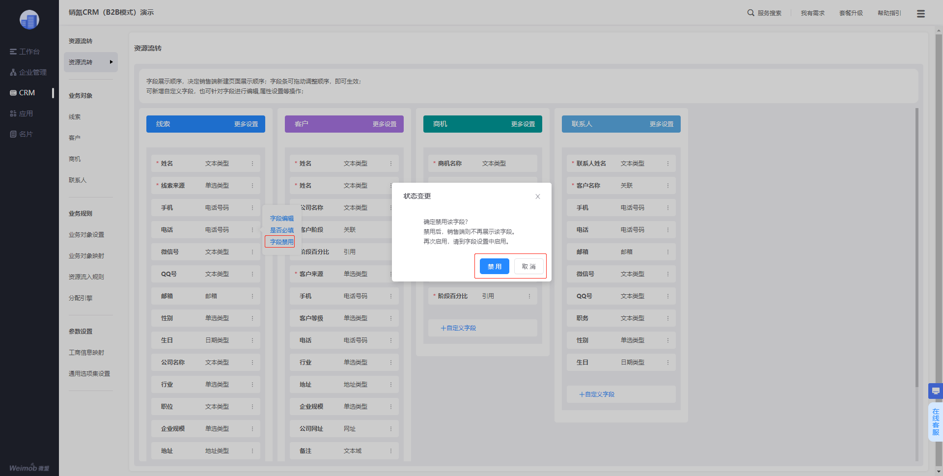The width and height of the screenshot is (943, 476).
Task: Open more options for 商机 阶段百分比 field
Action: click(529, 296)
